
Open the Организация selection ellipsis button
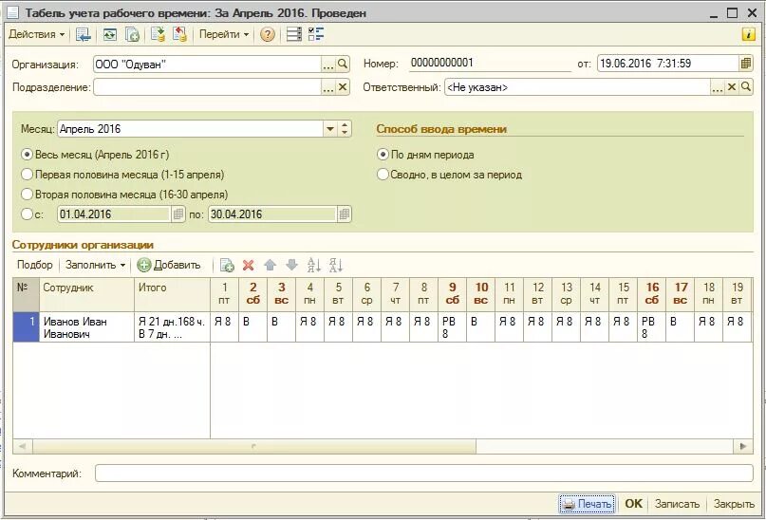tap(328, 64)
